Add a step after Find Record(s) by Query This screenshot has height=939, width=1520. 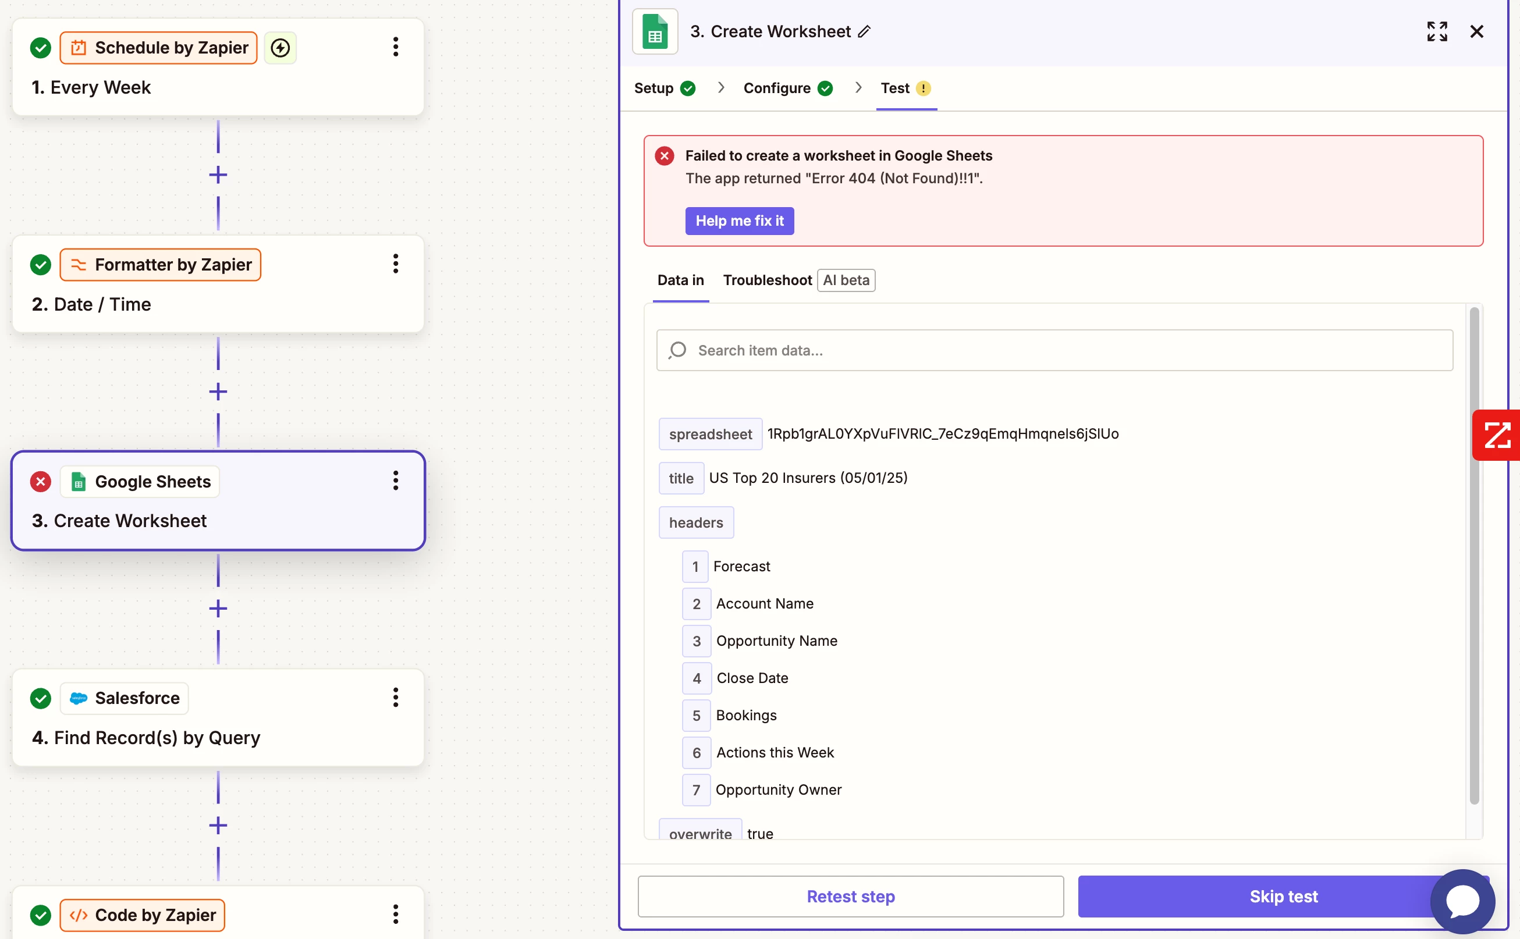tap(218, 825)
